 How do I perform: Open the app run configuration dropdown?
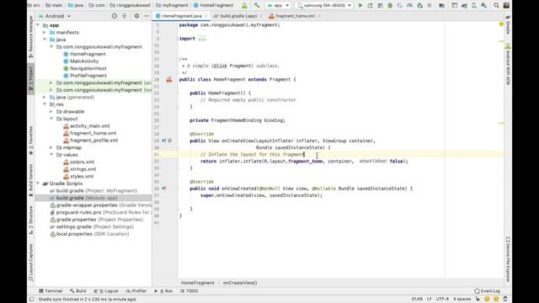tap(278, 6)
